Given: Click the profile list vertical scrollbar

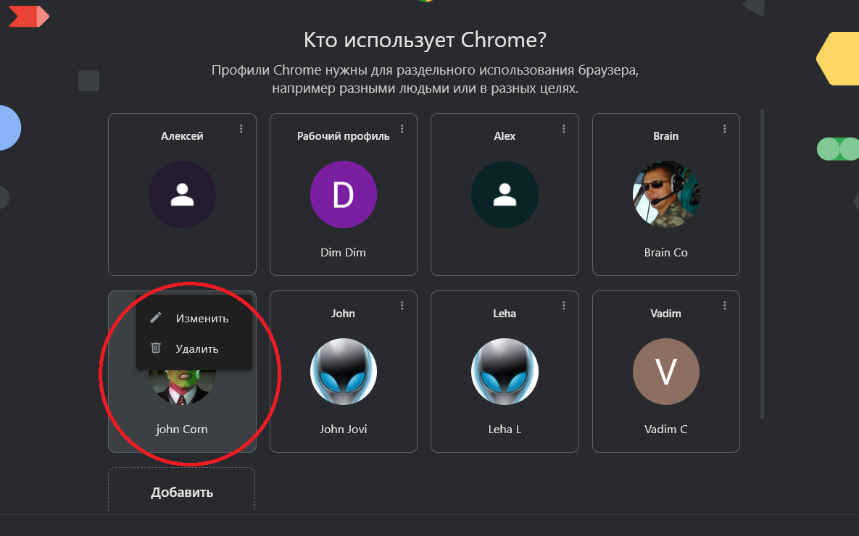Looking at the screenshot, I should tap(762, 264).
